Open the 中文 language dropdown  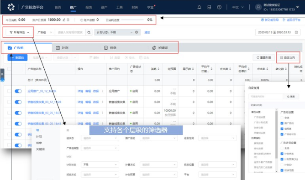pyautogui.click(x=238, y=7)
